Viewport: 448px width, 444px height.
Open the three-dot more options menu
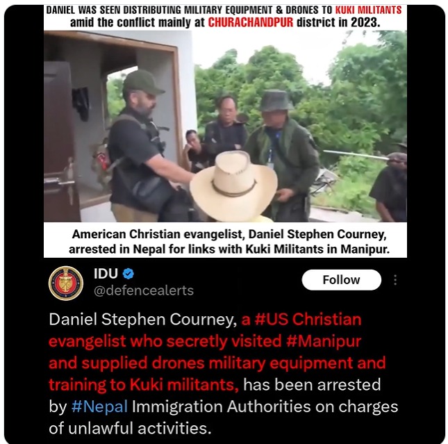point(395,280)
